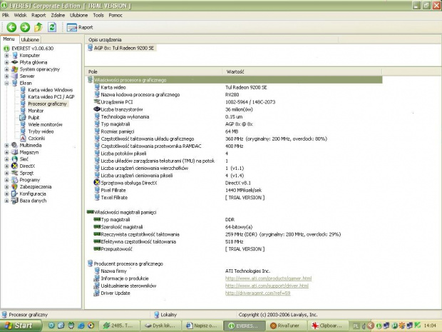442x332 pixels.
Task: Go forward with the green right arrow
Action: (25, 27)
